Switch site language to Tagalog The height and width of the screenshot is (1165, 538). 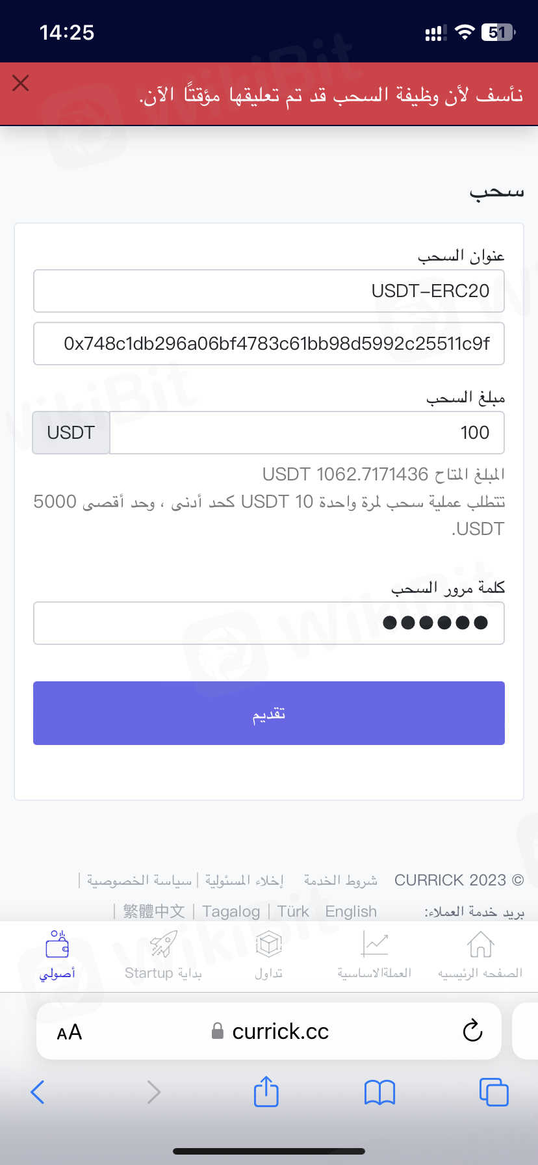tap(231, 911)
